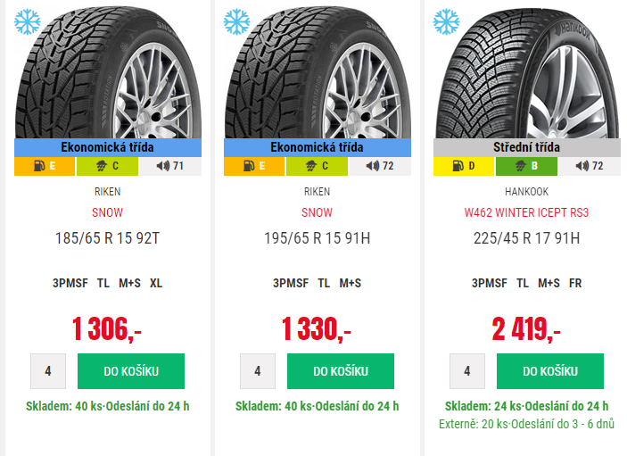Click fuel efficiency E label of 185/65 tire
The width and height of the screenshot is (627, 456).
(x=45, y=166)
